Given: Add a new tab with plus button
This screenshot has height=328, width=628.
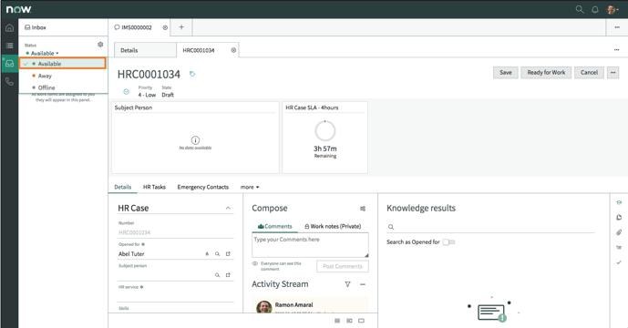Looking at the screenshot, I should [181, 27].
